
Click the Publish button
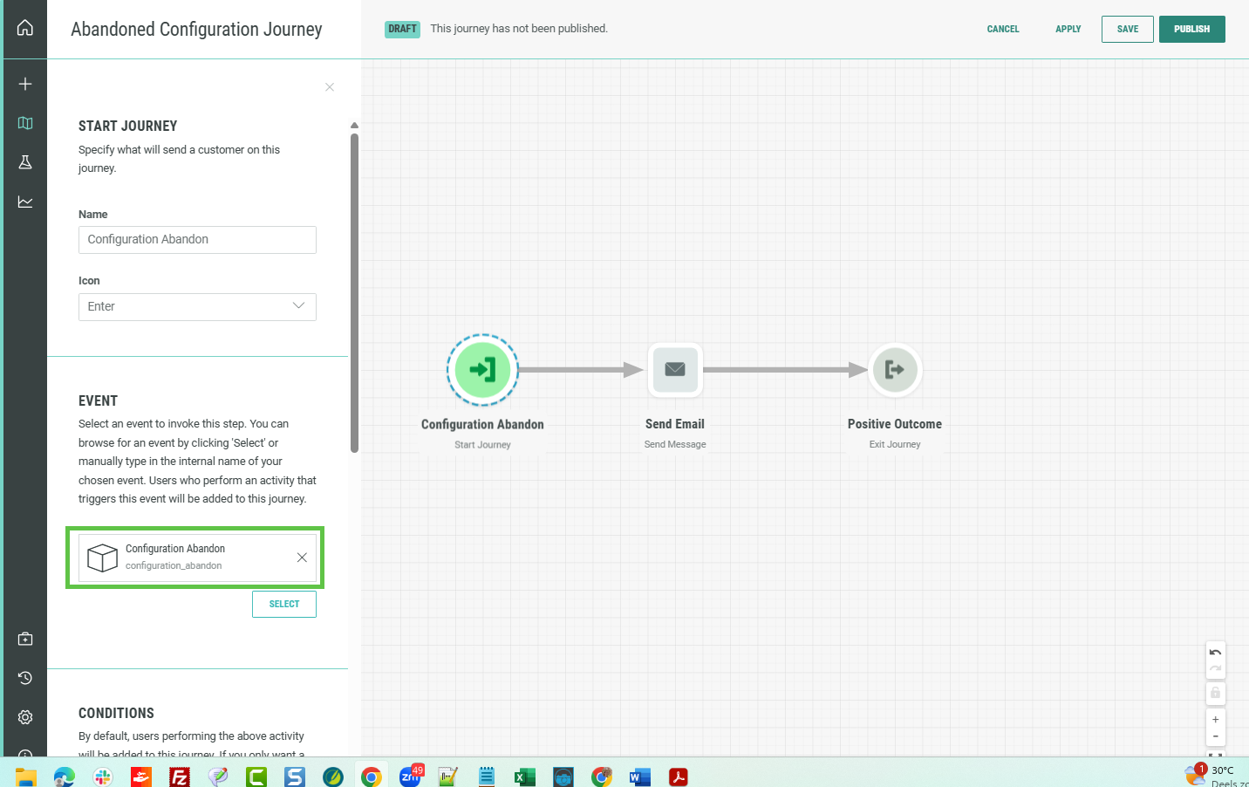(1191, 29)
